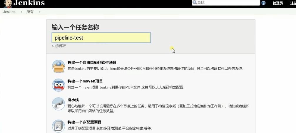Screen dimensions: 296x133
Task: Select the freestyle project box icon
Action: point(58,66)
